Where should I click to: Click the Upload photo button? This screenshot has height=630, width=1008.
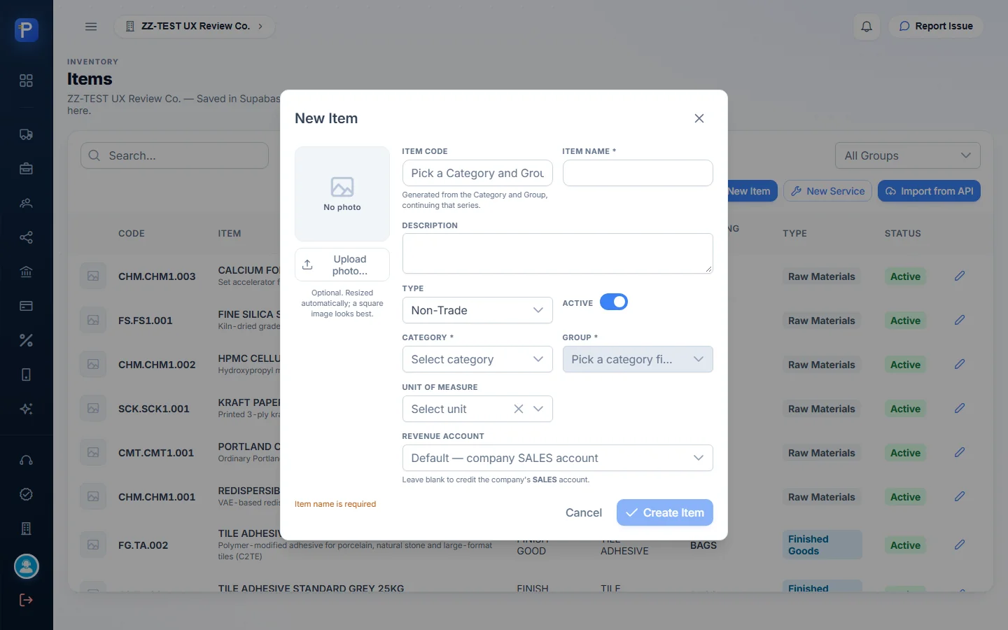point(342,265)
